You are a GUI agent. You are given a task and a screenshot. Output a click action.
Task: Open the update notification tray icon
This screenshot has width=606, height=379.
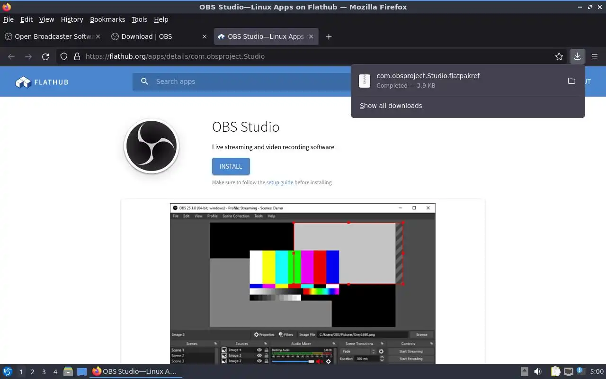pyautogui.click(x=580, y=371)
